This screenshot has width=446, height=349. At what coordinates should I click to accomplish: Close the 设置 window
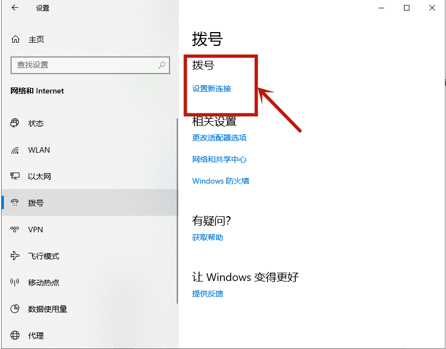(432, 8)
